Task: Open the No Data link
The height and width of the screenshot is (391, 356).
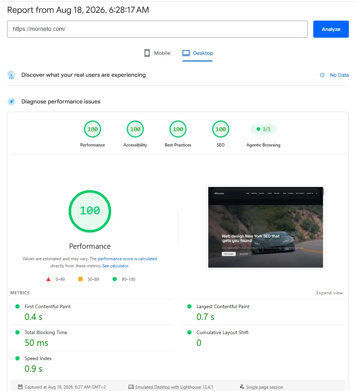Action: [x=339, y=75]
